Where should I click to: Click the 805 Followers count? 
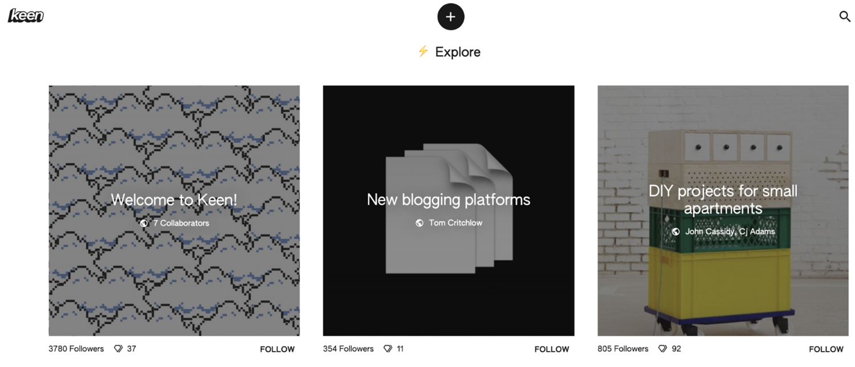(623, 349)
